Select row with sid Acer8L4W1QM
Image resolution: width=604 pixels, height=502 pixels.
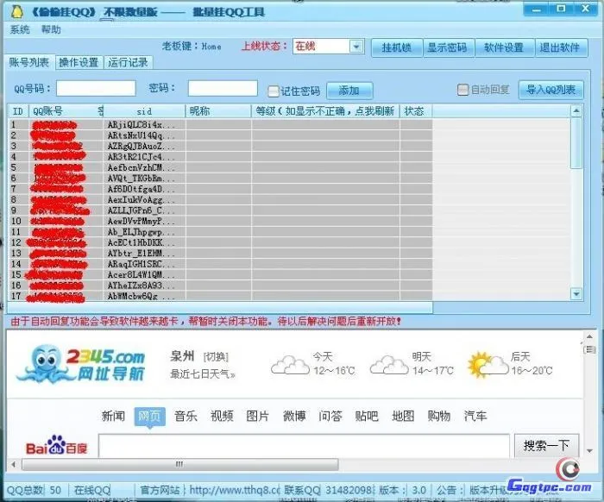[220, 274]
